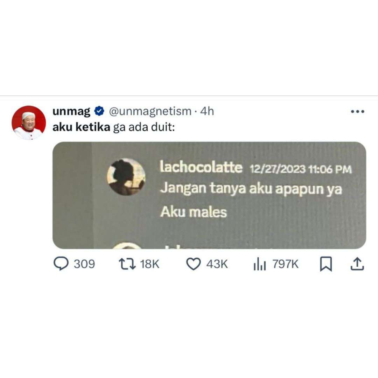Repost the tweet using the retweet arrows icon
Screen dimensions: 378x378
[x=127, y=264]
